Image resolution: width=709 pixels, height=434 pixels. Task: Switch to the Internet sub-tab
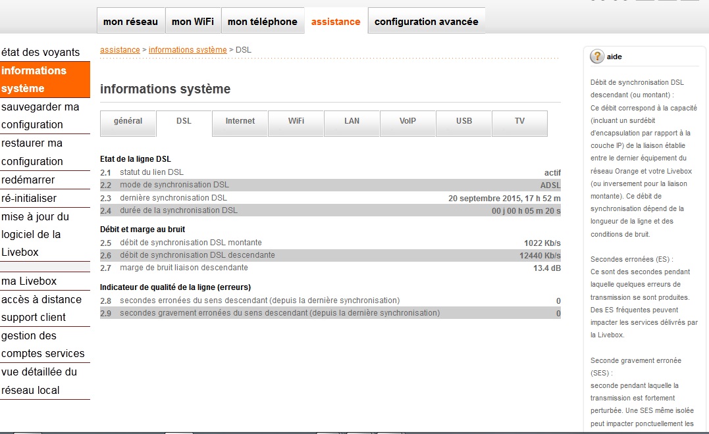240,122
